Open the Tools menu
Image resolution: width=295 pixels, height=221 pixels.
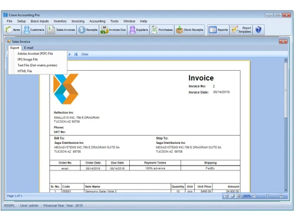point(114,21)
